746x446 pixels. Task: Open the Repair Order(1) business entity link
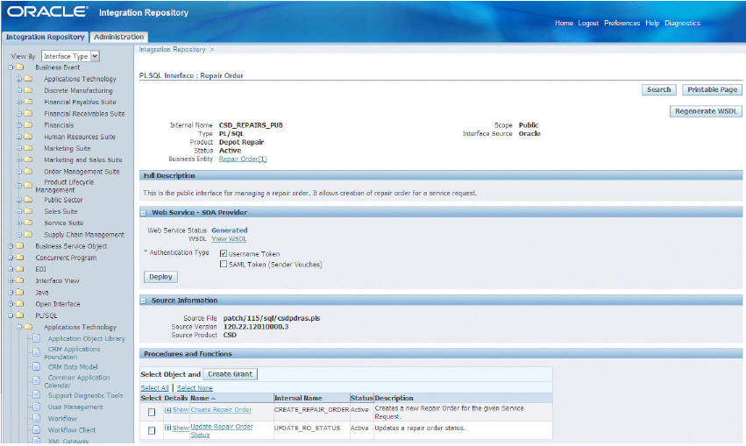(x=243, y=159)
